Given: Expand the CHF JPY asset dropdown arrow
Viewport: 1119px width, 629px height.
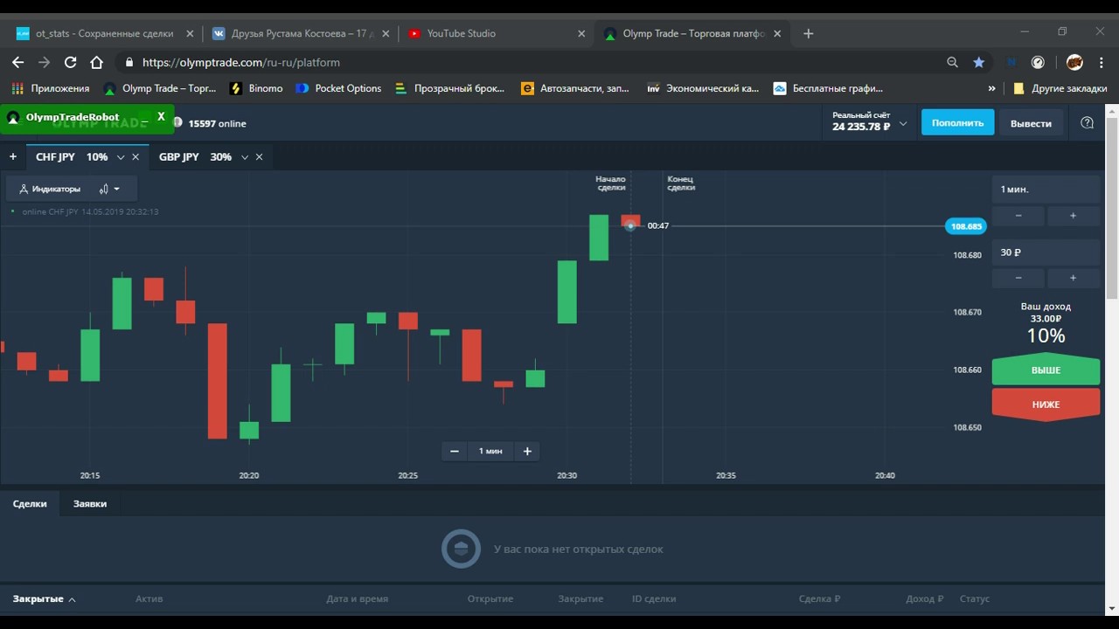Looking at the screenshot, I should pyautogui.click(x=121, y=157).
